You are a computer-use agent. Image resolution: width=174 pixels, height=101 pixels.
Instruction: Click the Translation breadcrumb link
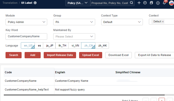tap(10, 3)
